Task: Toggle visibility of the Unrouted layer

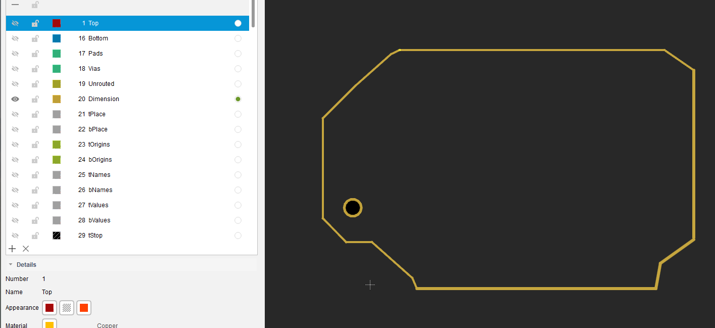Action: click(15, 84)
